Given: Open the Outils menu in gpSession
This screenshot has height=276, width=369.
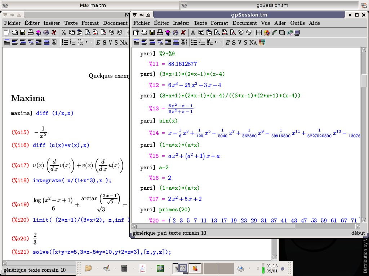Looking at the screenshot, I should (x=297, y=23).
